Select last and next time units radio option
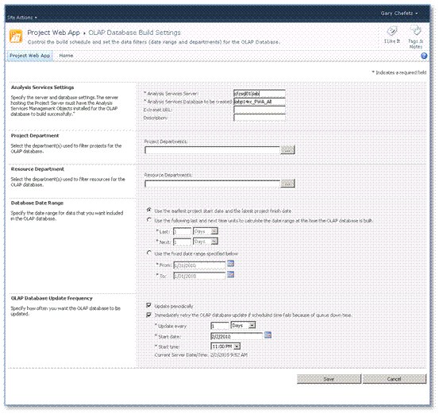 click(x=149, y=220)
